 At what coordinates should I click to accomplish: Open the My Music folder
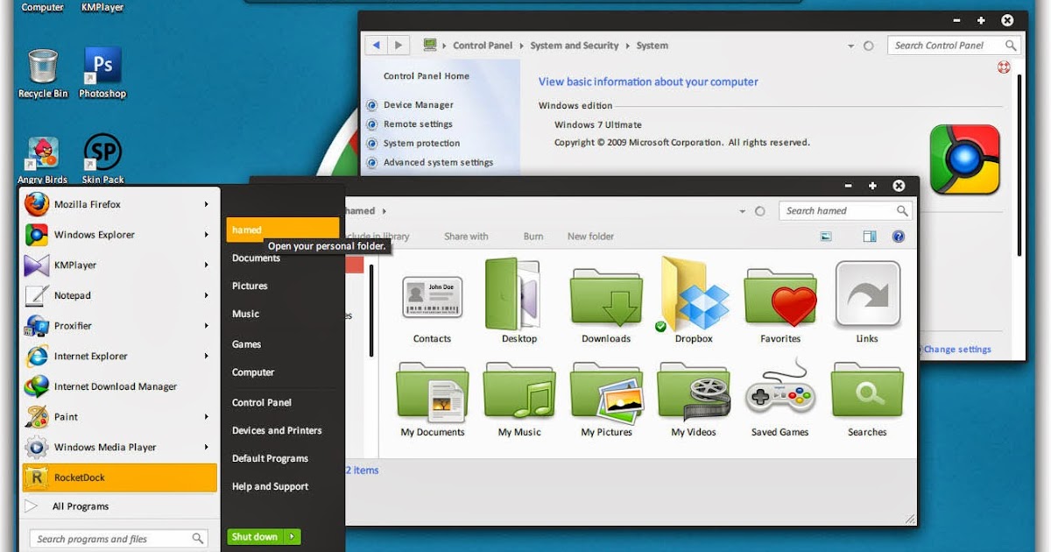point(519,399)
